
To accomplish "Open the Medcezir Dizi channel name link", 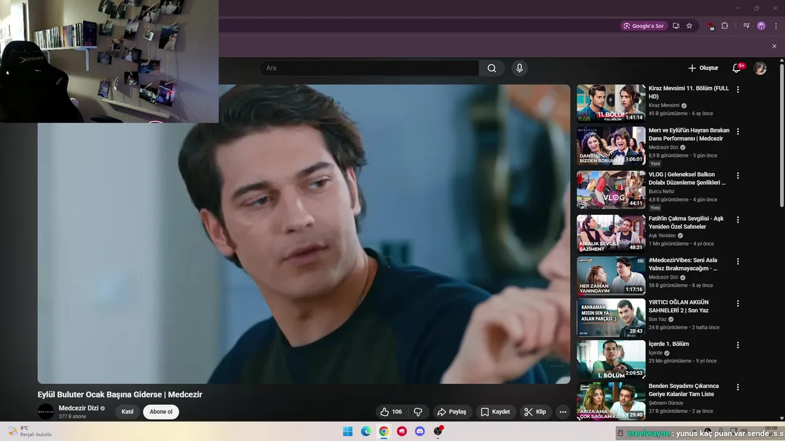I will click(x=78, y=408).
